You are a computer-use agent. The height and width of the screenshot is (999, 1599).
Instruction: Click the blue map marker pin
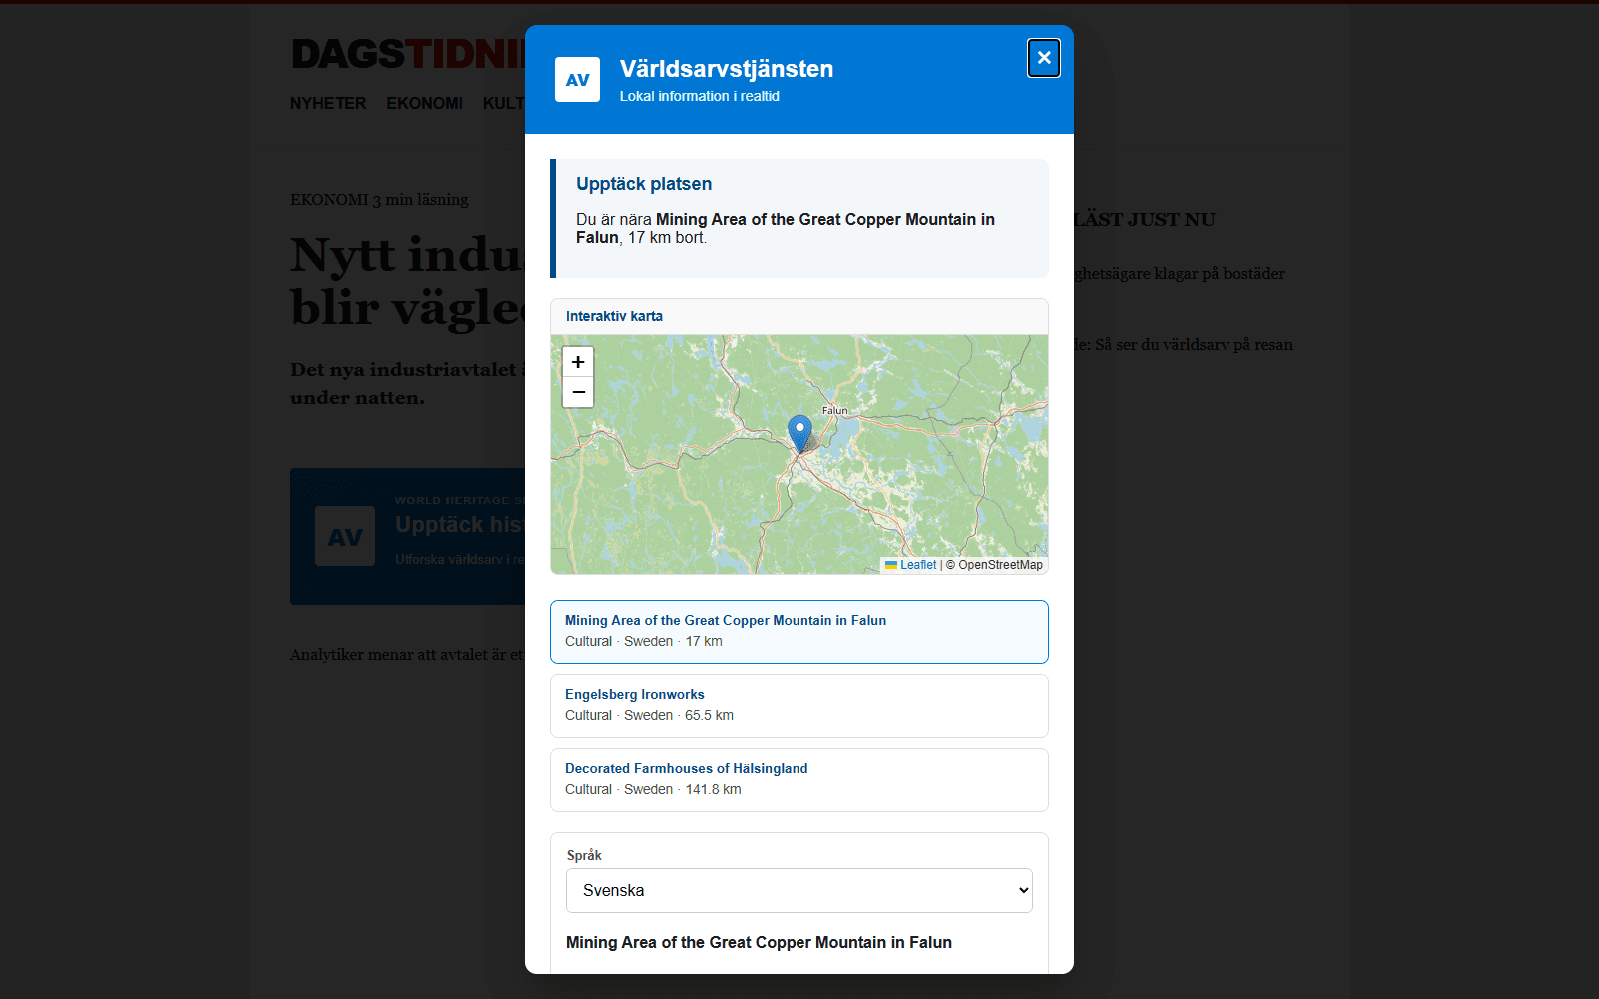point(799,434)
